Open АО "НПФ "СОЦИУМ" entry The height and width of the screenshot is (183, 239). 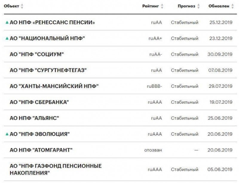[x=37, y=54]
